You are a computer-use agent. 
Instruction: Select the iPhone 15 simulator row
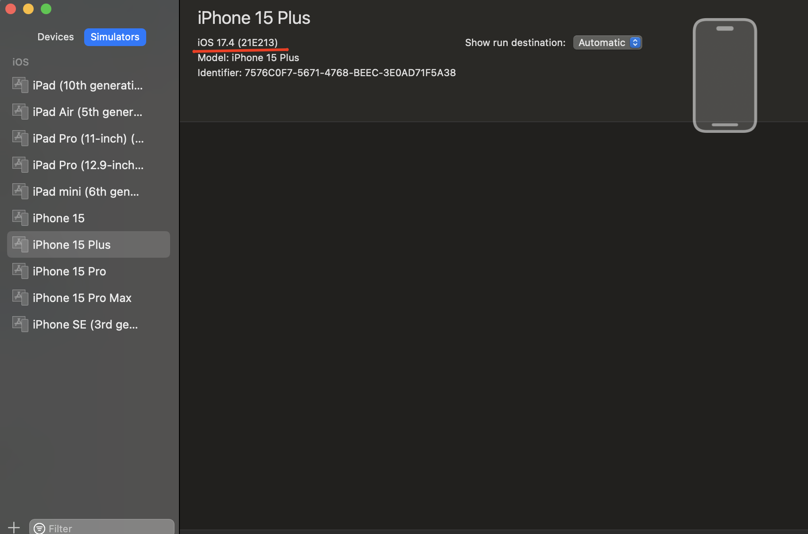(89, 218)
